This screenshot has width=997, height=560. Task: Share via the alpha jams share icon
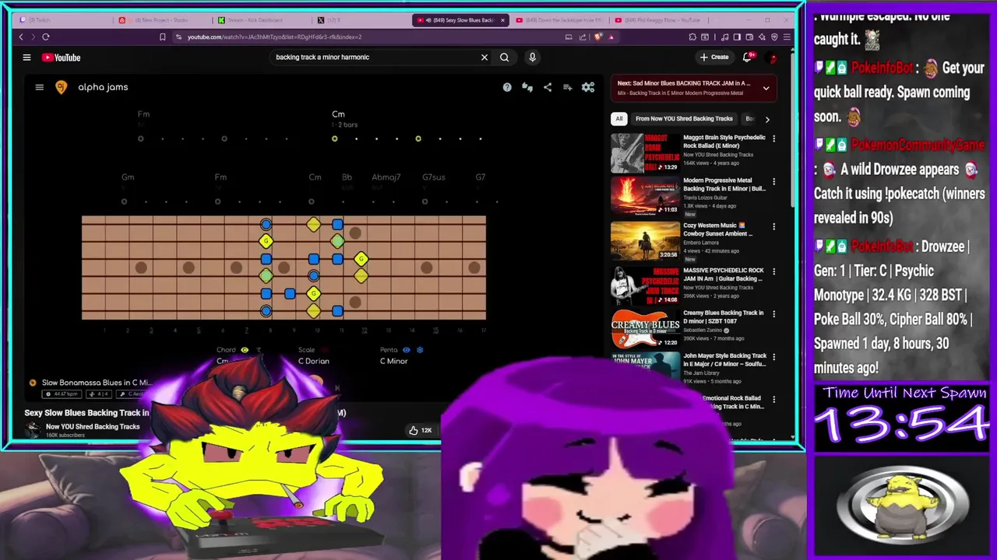[x=548, y=87]
